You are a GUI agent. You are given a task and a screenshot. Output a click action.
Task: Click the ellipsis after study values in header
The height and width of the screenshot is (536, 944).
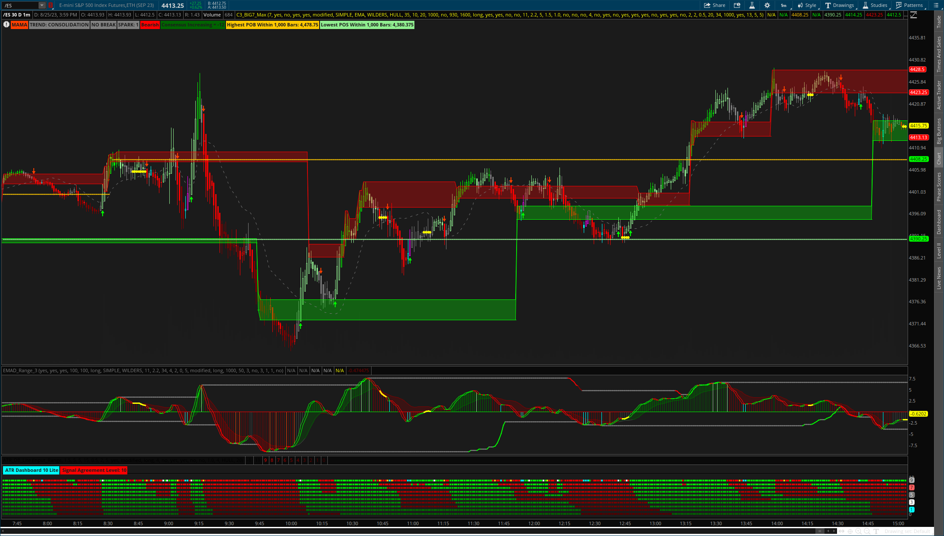click(x=905, y=15)
